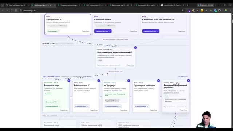This screenshot has height=131, width=233.
Task: Open Подробнее on Бесплатный старт developer card
Action: [x=64, y=110]
